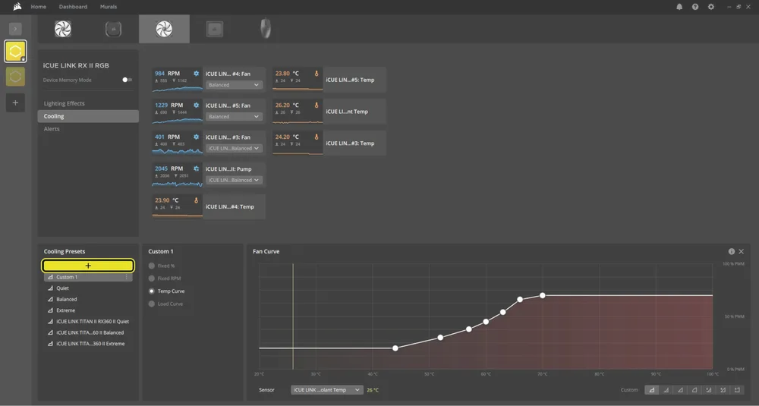The width and height of the screenshot is (759, 406).
Task: Select the dimmed hexagon profile
Action: [15, 77]
